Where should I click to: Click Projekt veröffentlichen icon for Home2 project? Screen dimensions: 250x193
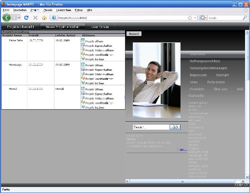pyautogui.click(x=83, y=102)
